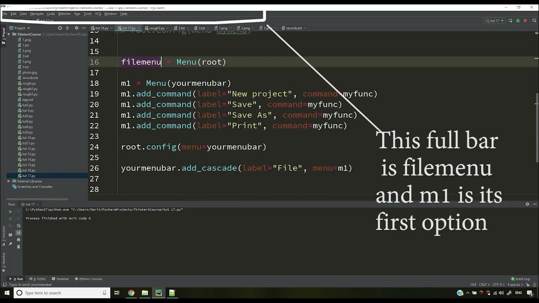
Task: Open Project panel settings gear
Action: click(76, 28)
